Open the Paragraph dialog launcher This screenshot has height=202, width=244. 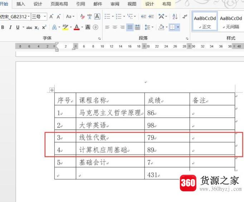tap(187, 38)
